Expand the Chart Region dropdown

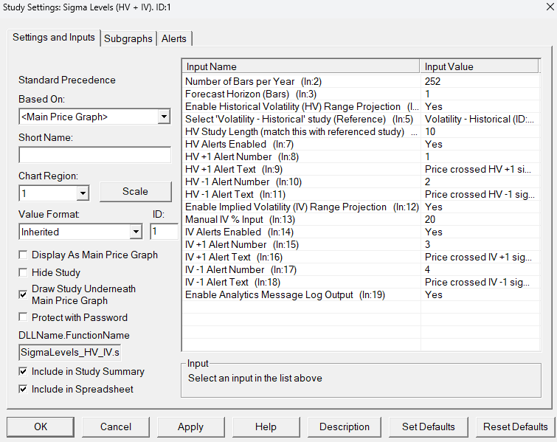83,193
